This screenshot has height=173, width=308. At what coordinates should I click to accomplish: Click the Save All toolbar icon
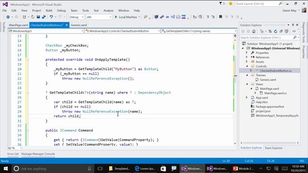(44, 17)
